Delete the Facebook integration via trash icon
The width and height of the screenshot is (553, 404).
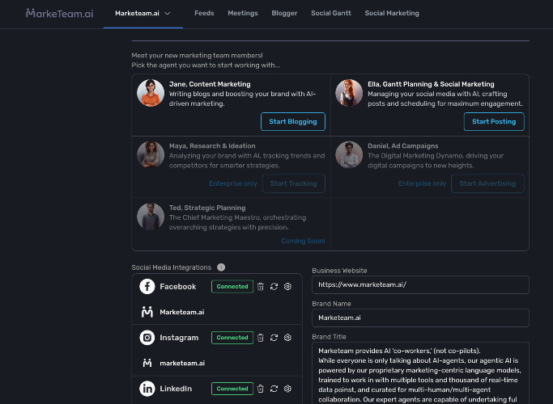[260, 287]
